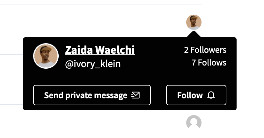Click the @ivory_klein username handle
The height and width of the screenshot is (138, 264).
[93, 64]
